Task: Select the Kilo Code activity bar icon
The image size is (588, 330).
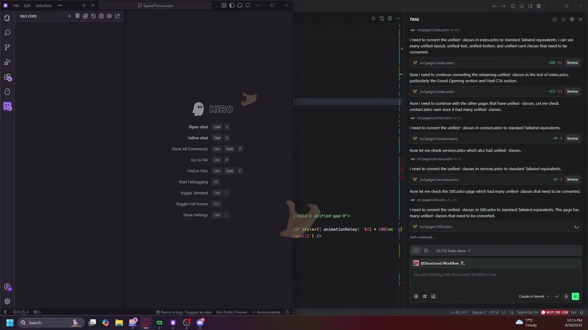Action: [x=7, y=106]
